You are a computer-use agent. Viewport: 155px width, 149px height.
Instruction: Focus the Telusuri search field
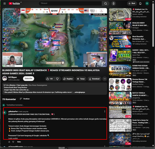[x=70, y=3]
